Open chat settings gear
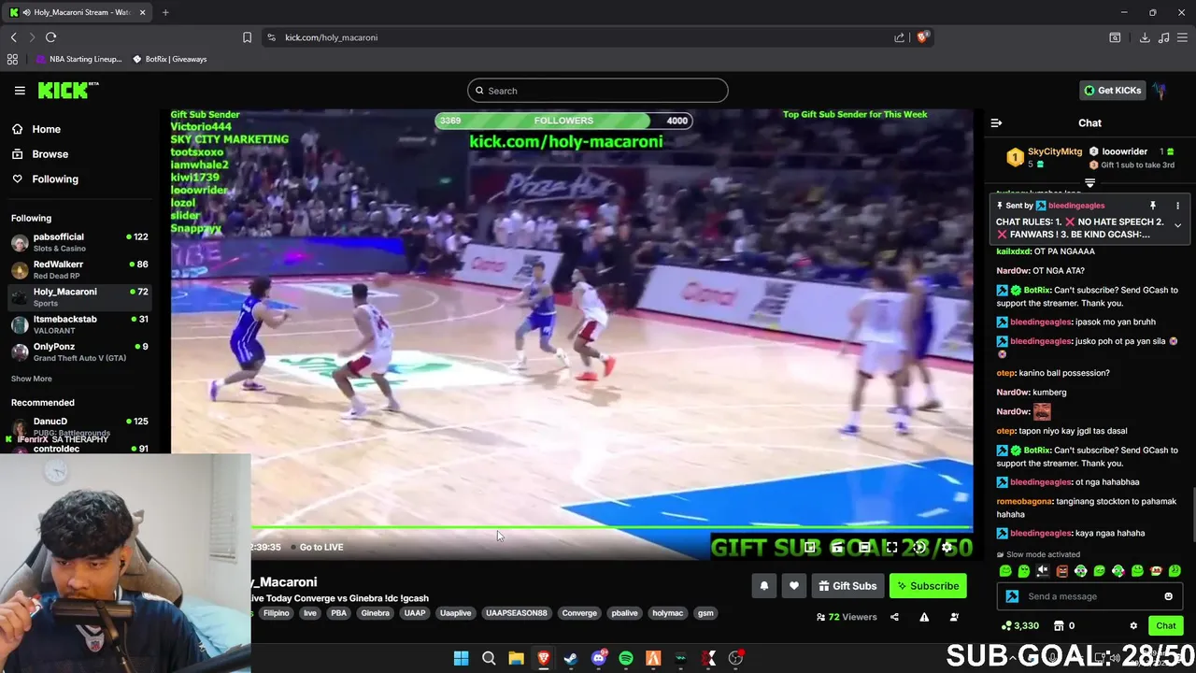This screenshot has width=1196, height=673. point(1133,625)
